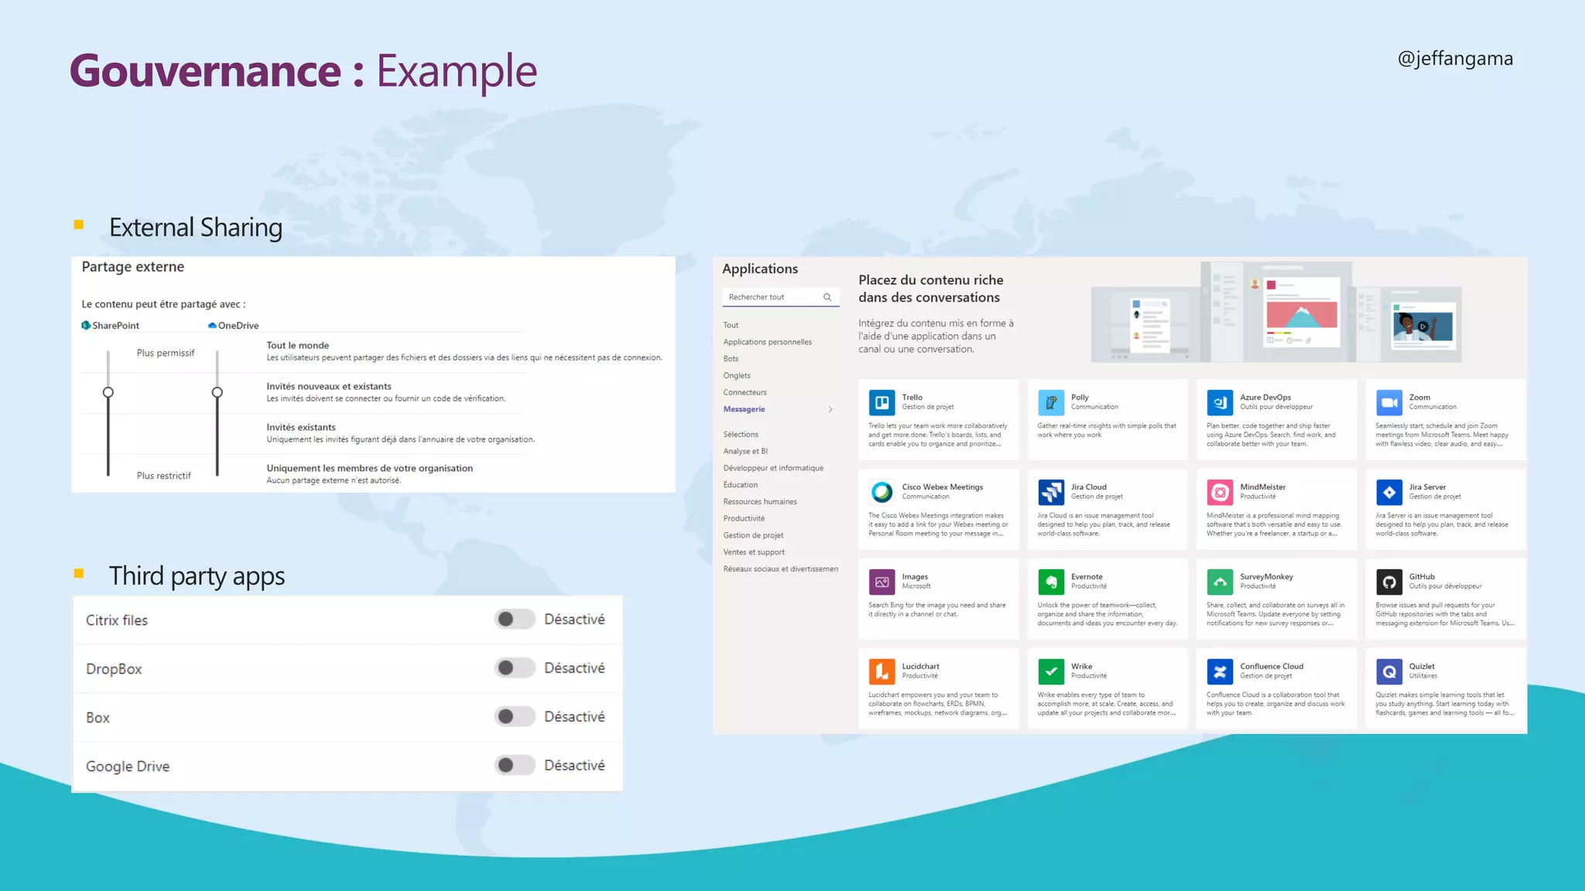Click the Polly app icon
The image size is (1585, 891).
[1050, 402]
